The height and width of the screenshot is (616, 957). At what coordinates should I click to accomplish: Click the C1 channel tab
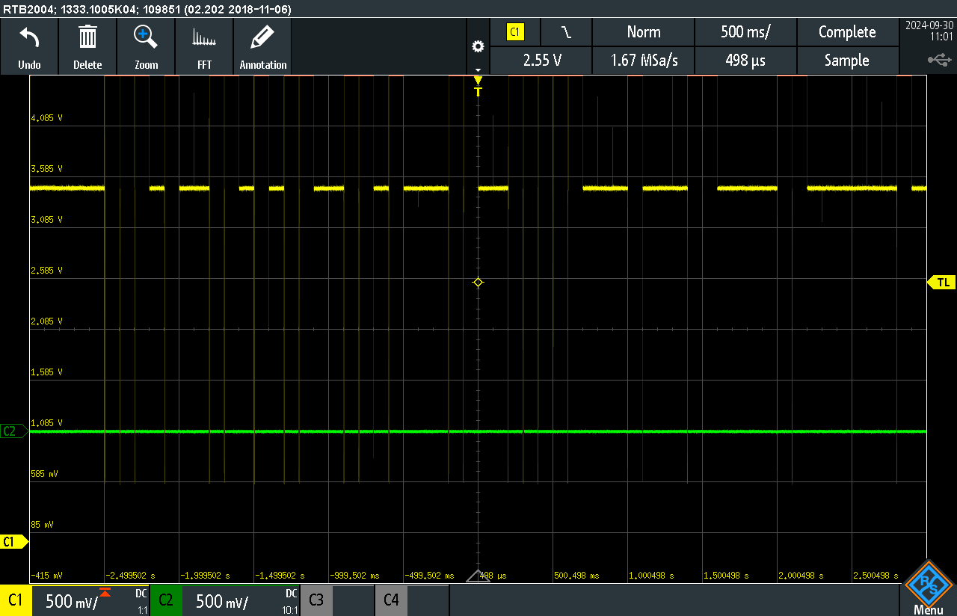click(16, 600)
